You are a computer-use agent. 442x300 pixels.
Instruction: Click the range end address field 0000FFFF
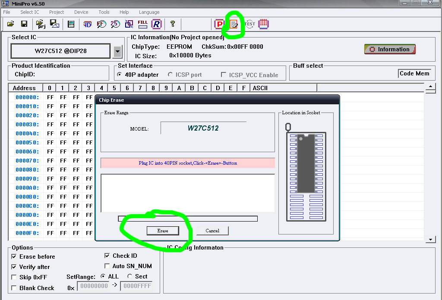point(137,286)
